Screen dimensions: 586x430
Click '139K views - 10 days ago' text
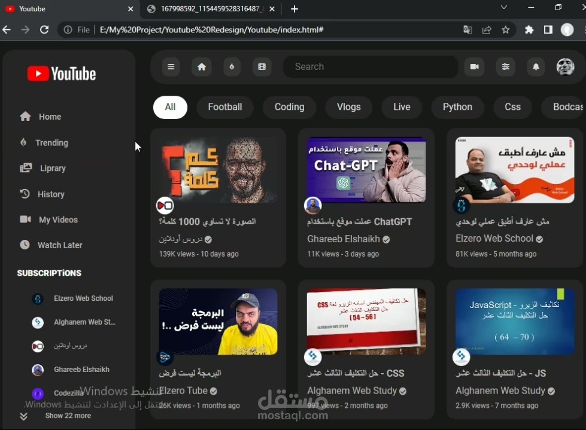click(x=199, y=254)
